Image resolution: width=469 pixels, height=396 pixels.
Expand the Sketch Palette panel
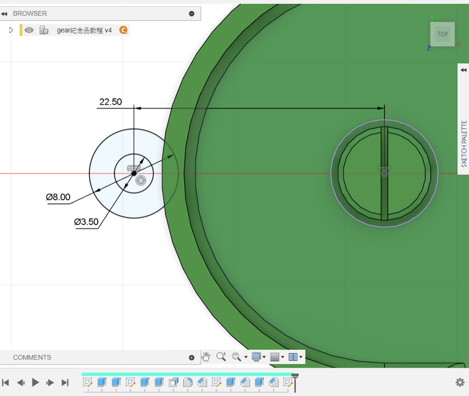pyautogui.click(x=463, y=70)
